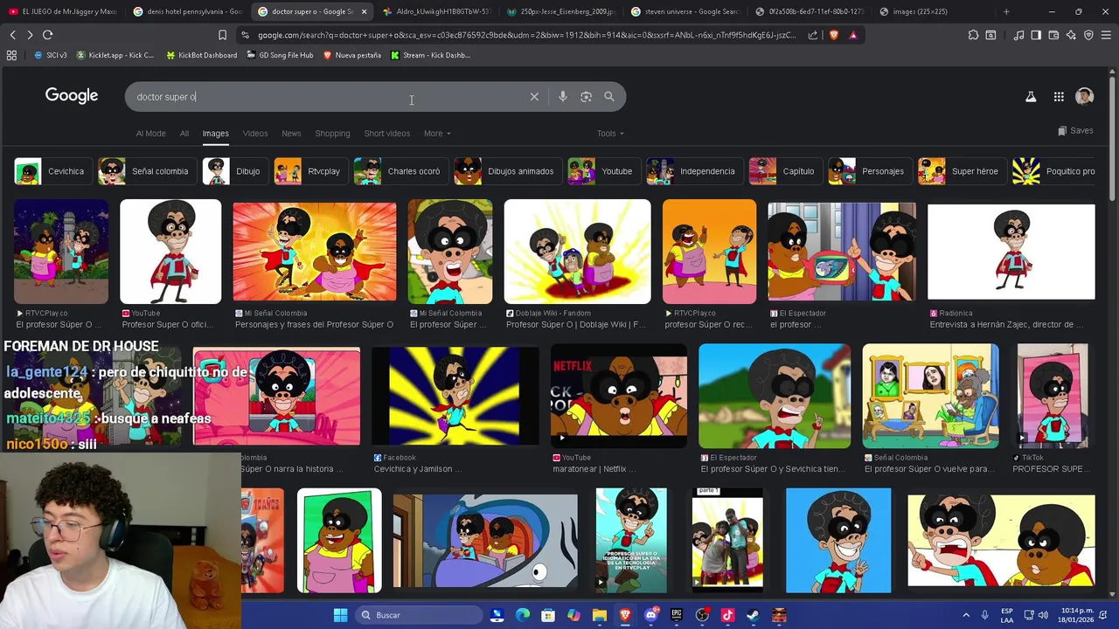The width and height of the screenshot is (1119, 629).
Task: Open Steam from the taskbar
Action: pos(753,615)
